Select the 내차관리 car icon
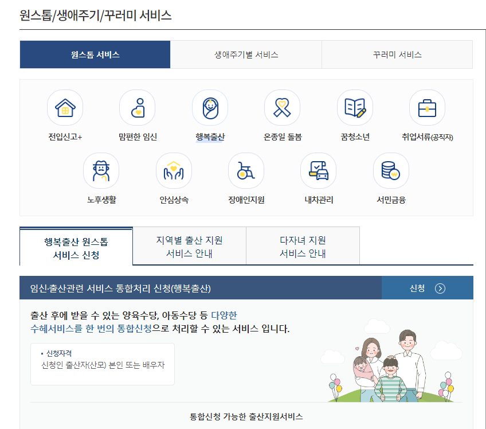 coord(318,170)
